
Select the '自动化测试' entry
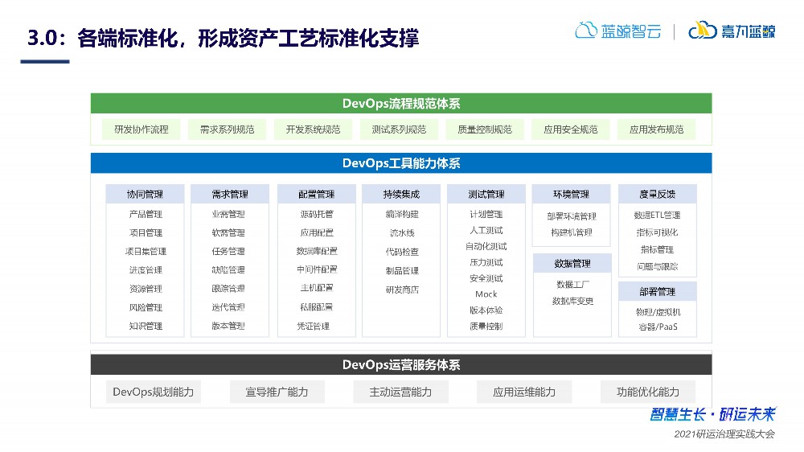486,246
